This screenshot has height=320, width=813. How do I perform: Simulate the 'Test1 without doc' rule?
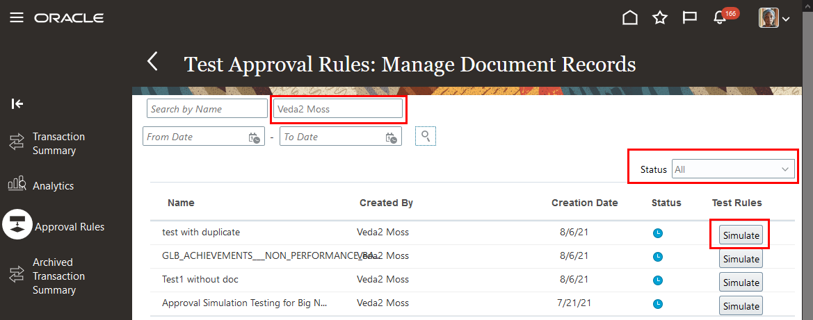point(741,283)
